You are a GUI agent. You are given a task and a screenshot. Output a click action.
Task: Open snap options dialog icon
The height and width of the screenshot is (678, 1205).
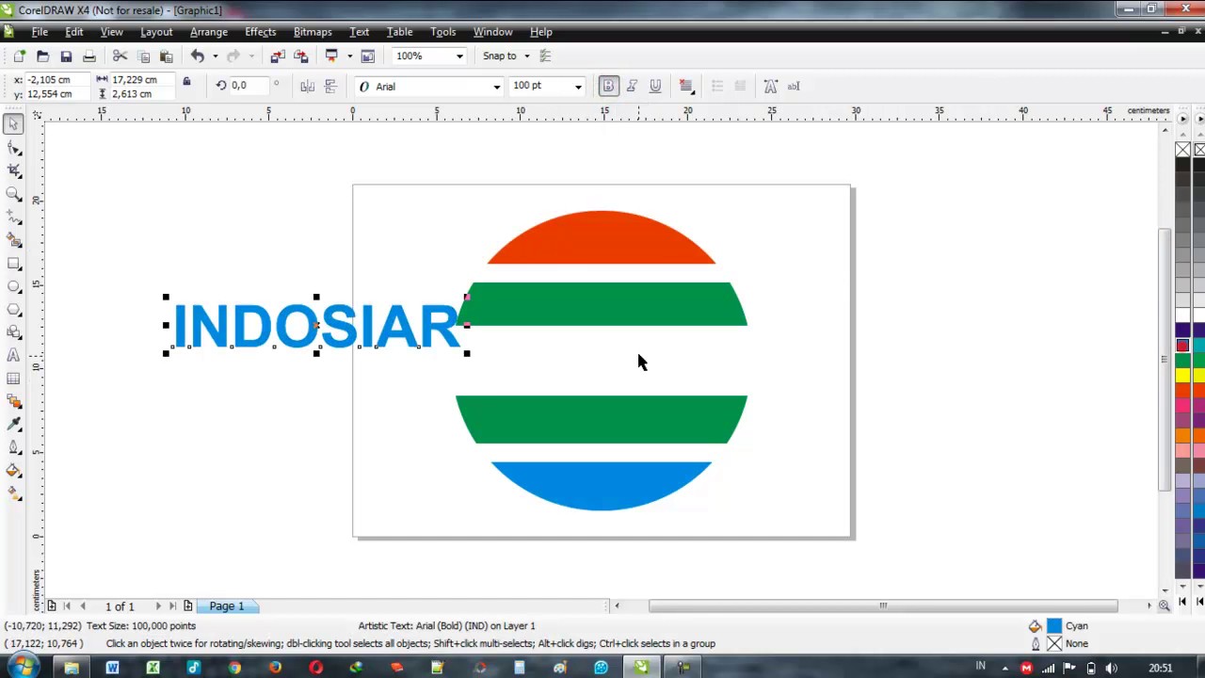545,56
